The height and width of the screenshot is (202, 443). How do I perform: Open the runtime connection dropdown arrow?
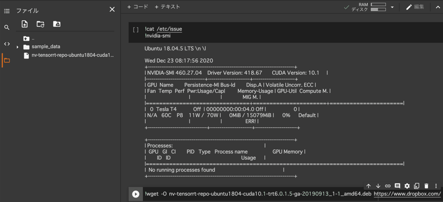click(392, 7)
